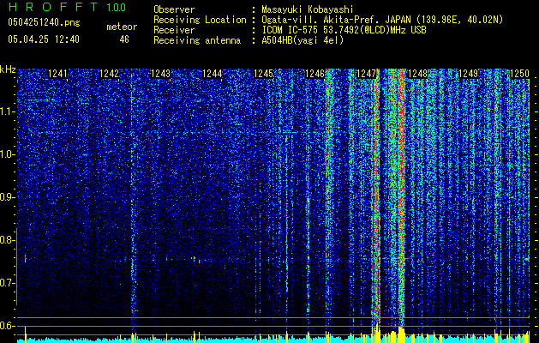This screenshot has height=343, width=539.
Task: Click the 0.6 kHz axis label
Action: tap(6, 326)
